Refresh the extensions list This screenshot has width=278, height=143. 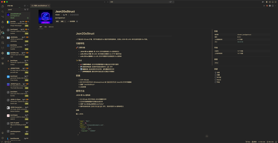tap(25, 6)
